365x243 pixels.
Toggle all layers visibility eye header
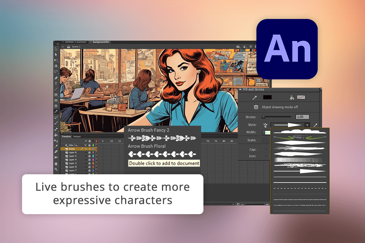pyautogui.click(x=86, y=141)
